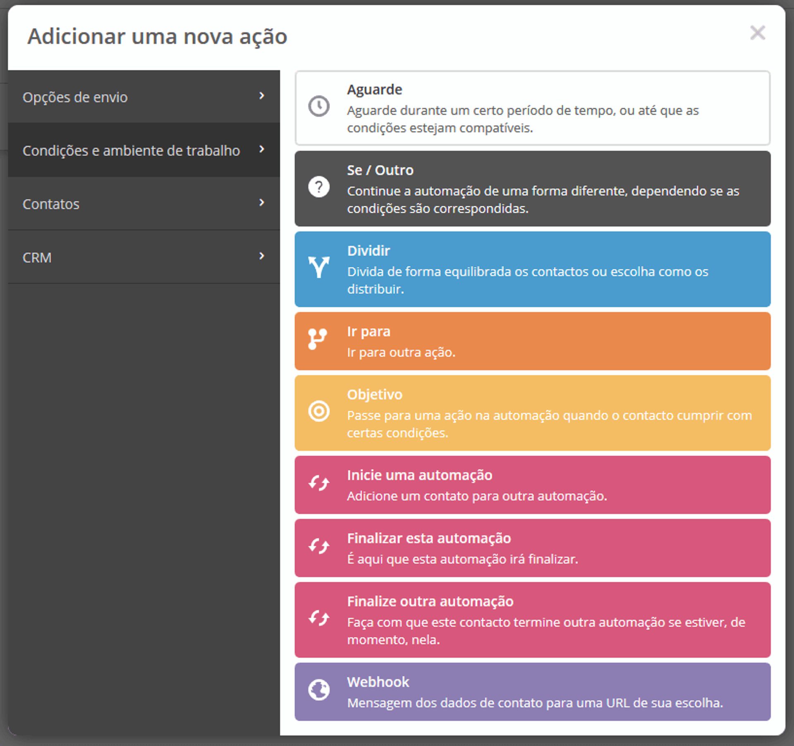The image size is (794, 746).
Task: Expand the CRM category chevron
Action: pos(261,256)
